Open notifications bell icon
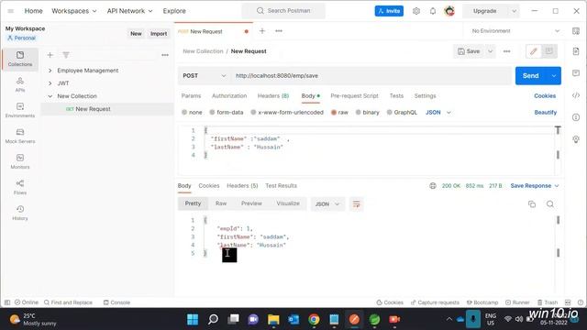This screenshot has height=330, width=587. click(433, 11)
